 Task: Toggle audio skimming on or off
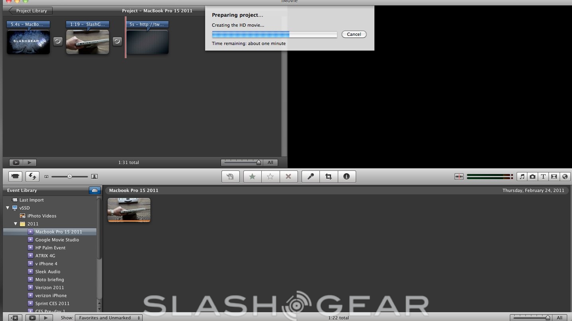[459, 176]
